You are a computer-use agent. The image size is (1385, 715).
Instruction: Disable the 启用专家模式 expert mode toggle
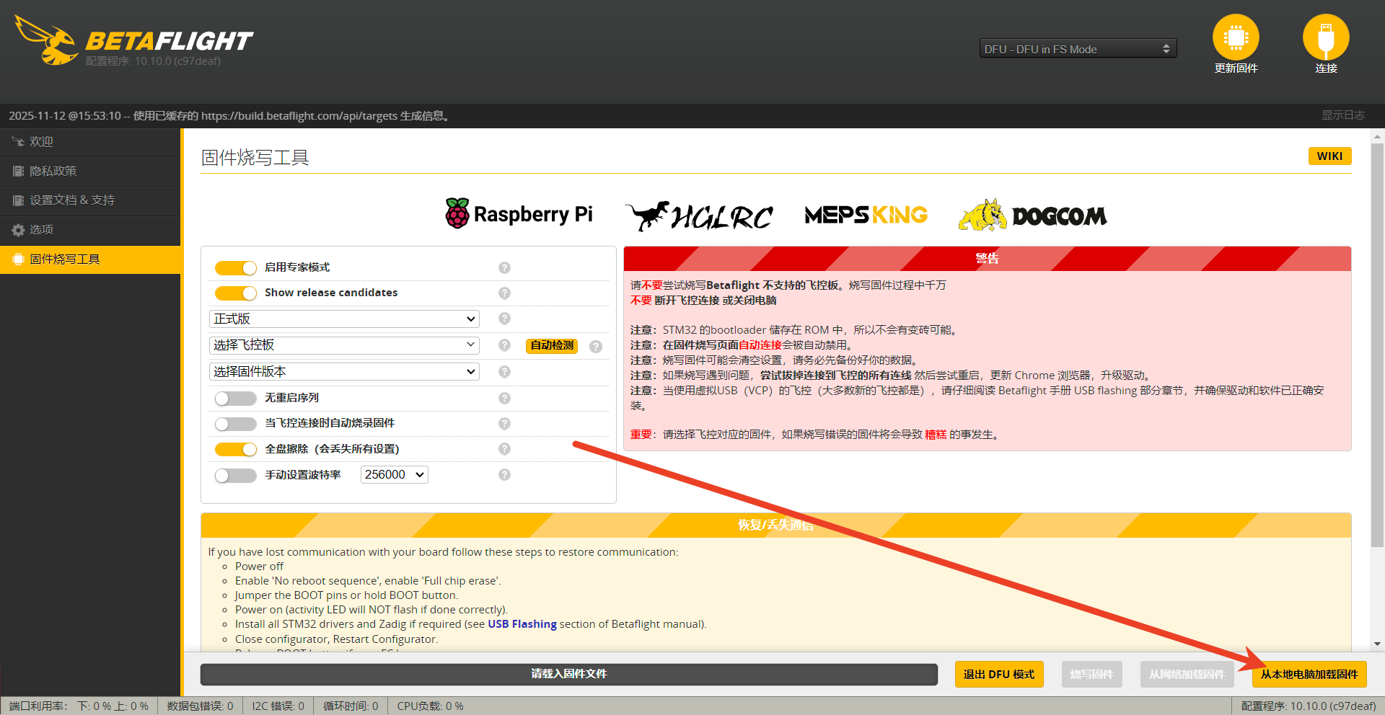[x=236, y=268]
